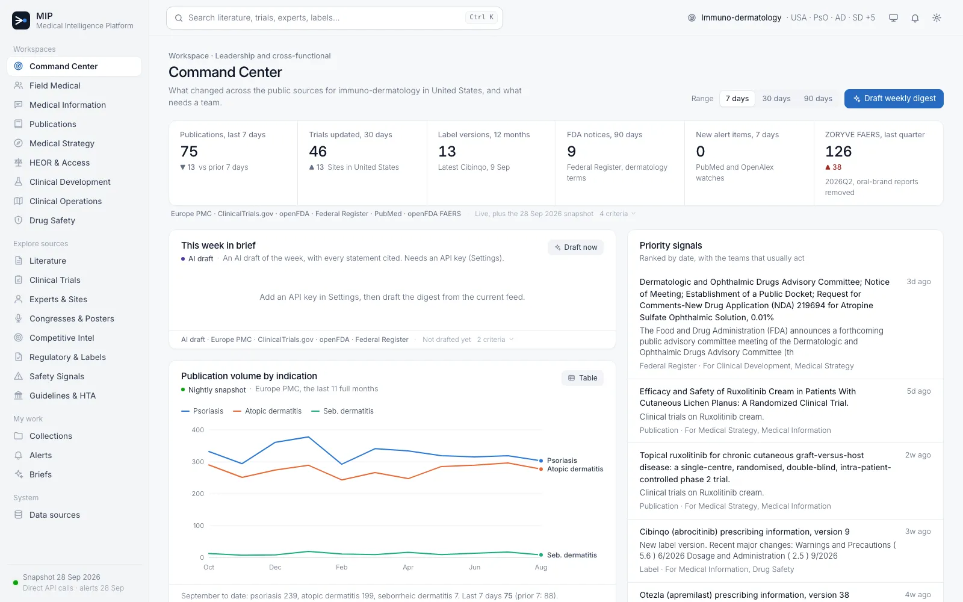Click the monitor display icon in header
The image size is (963, 602).
click(893, 18)
